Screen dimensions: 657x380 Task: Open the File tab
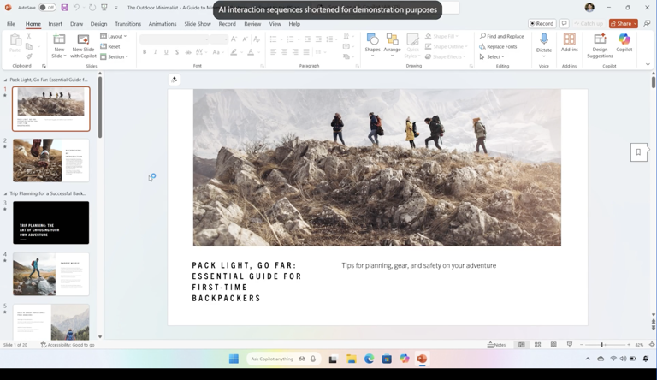(x=11, y=24)
